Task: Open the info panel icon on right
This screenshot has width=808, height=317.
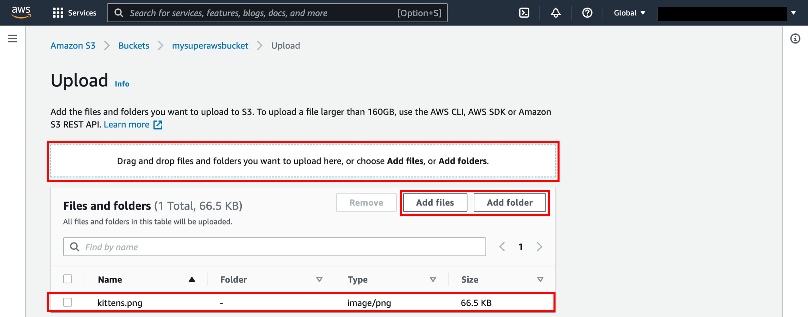Action: [795, 39]
